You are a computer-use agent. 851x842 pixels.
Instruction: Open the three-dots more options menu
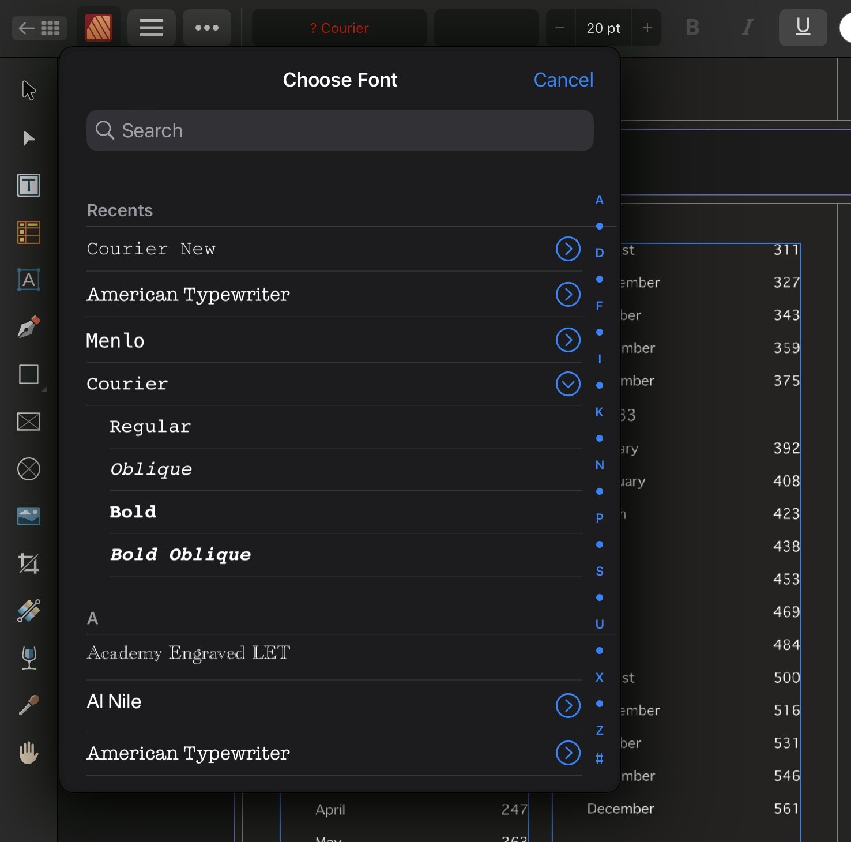207,28
